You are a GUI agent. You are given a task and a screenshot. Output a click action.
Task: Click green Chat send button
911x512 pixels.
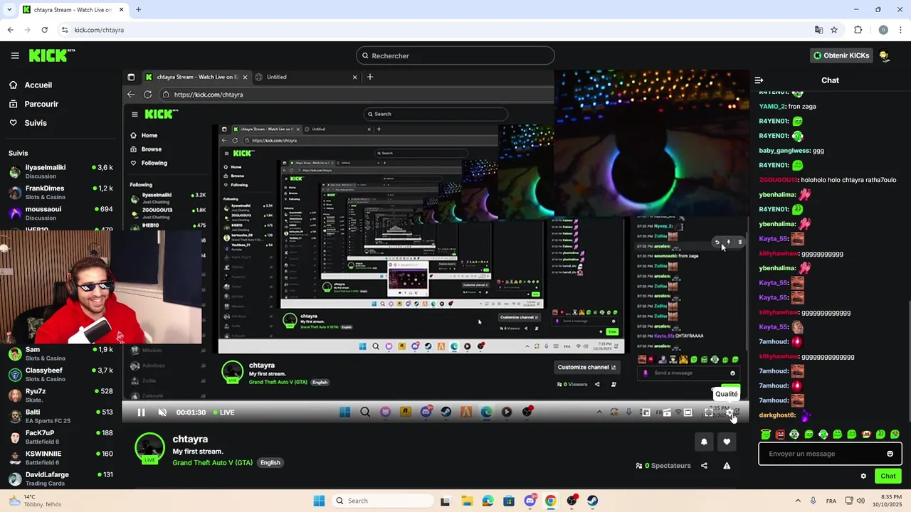pyautogui.click(x=888, y=476)
